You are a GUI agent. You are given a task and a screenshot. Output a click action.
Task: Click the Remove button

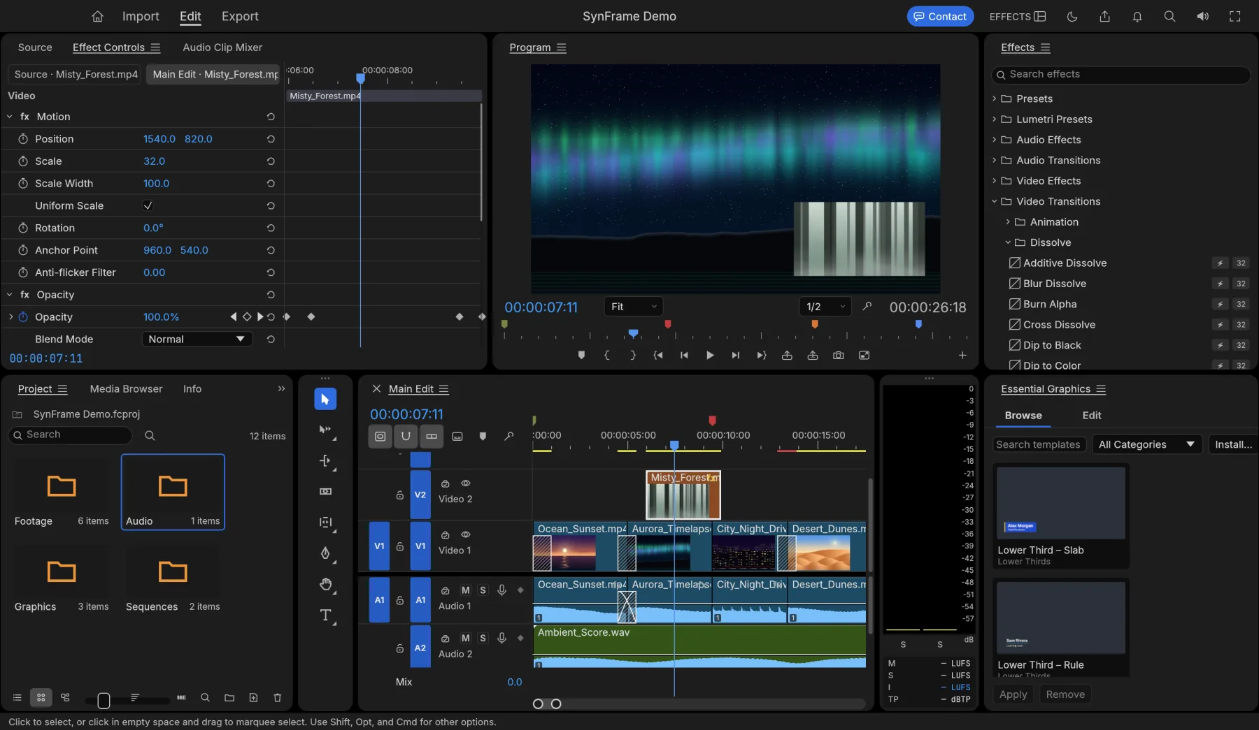pos(1065,694)
